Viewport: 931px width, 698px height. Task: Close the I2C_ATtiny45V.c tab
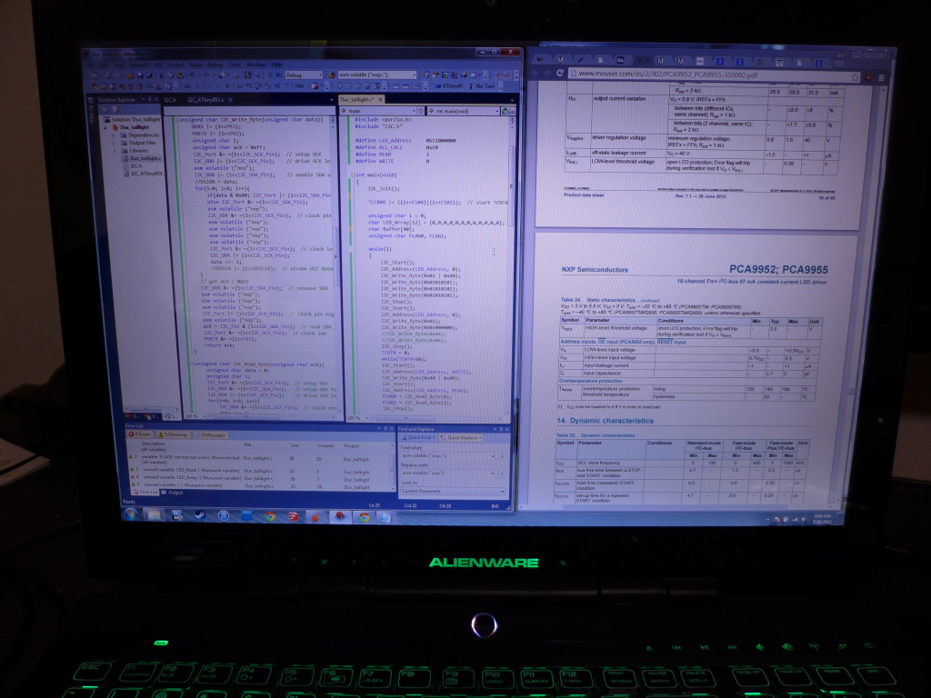point(230,100)
